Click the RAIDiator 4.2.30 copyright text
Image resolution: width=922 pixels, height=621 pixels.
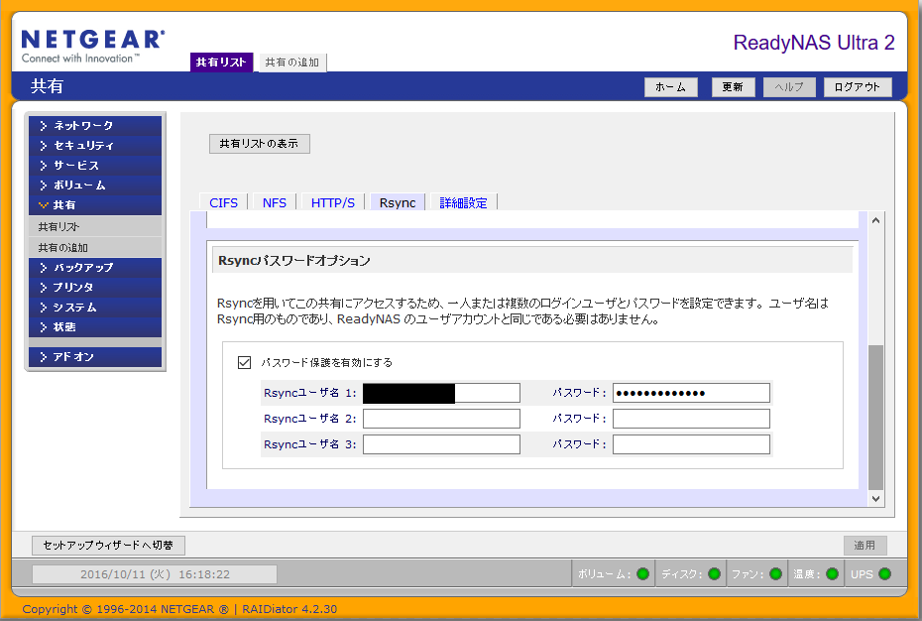click(x=289, y=609)
